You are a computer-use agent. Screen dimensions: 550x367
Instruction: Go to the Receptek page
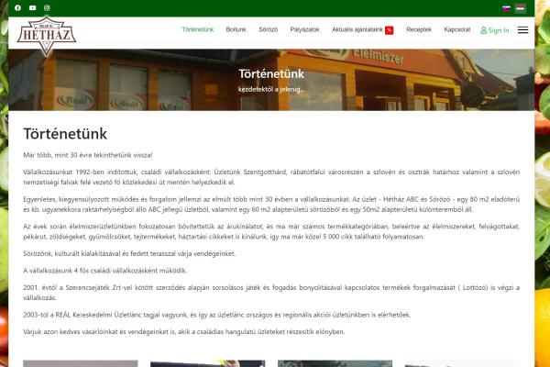pos(419,29)
